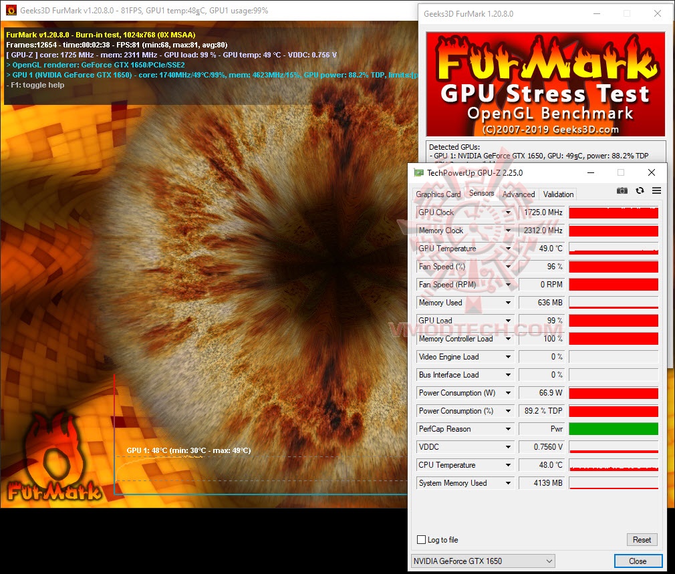Viewport: 675px width, 574px height.
Task: Click the Memory Controller Load value 100 %
Action: (x=543, y=339)
